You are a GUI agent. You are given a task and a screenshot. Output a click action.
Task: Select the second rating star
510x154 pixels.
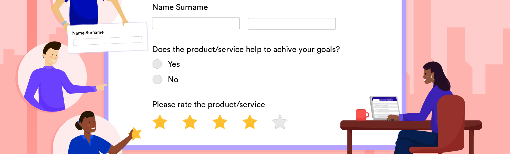(190, 122)
